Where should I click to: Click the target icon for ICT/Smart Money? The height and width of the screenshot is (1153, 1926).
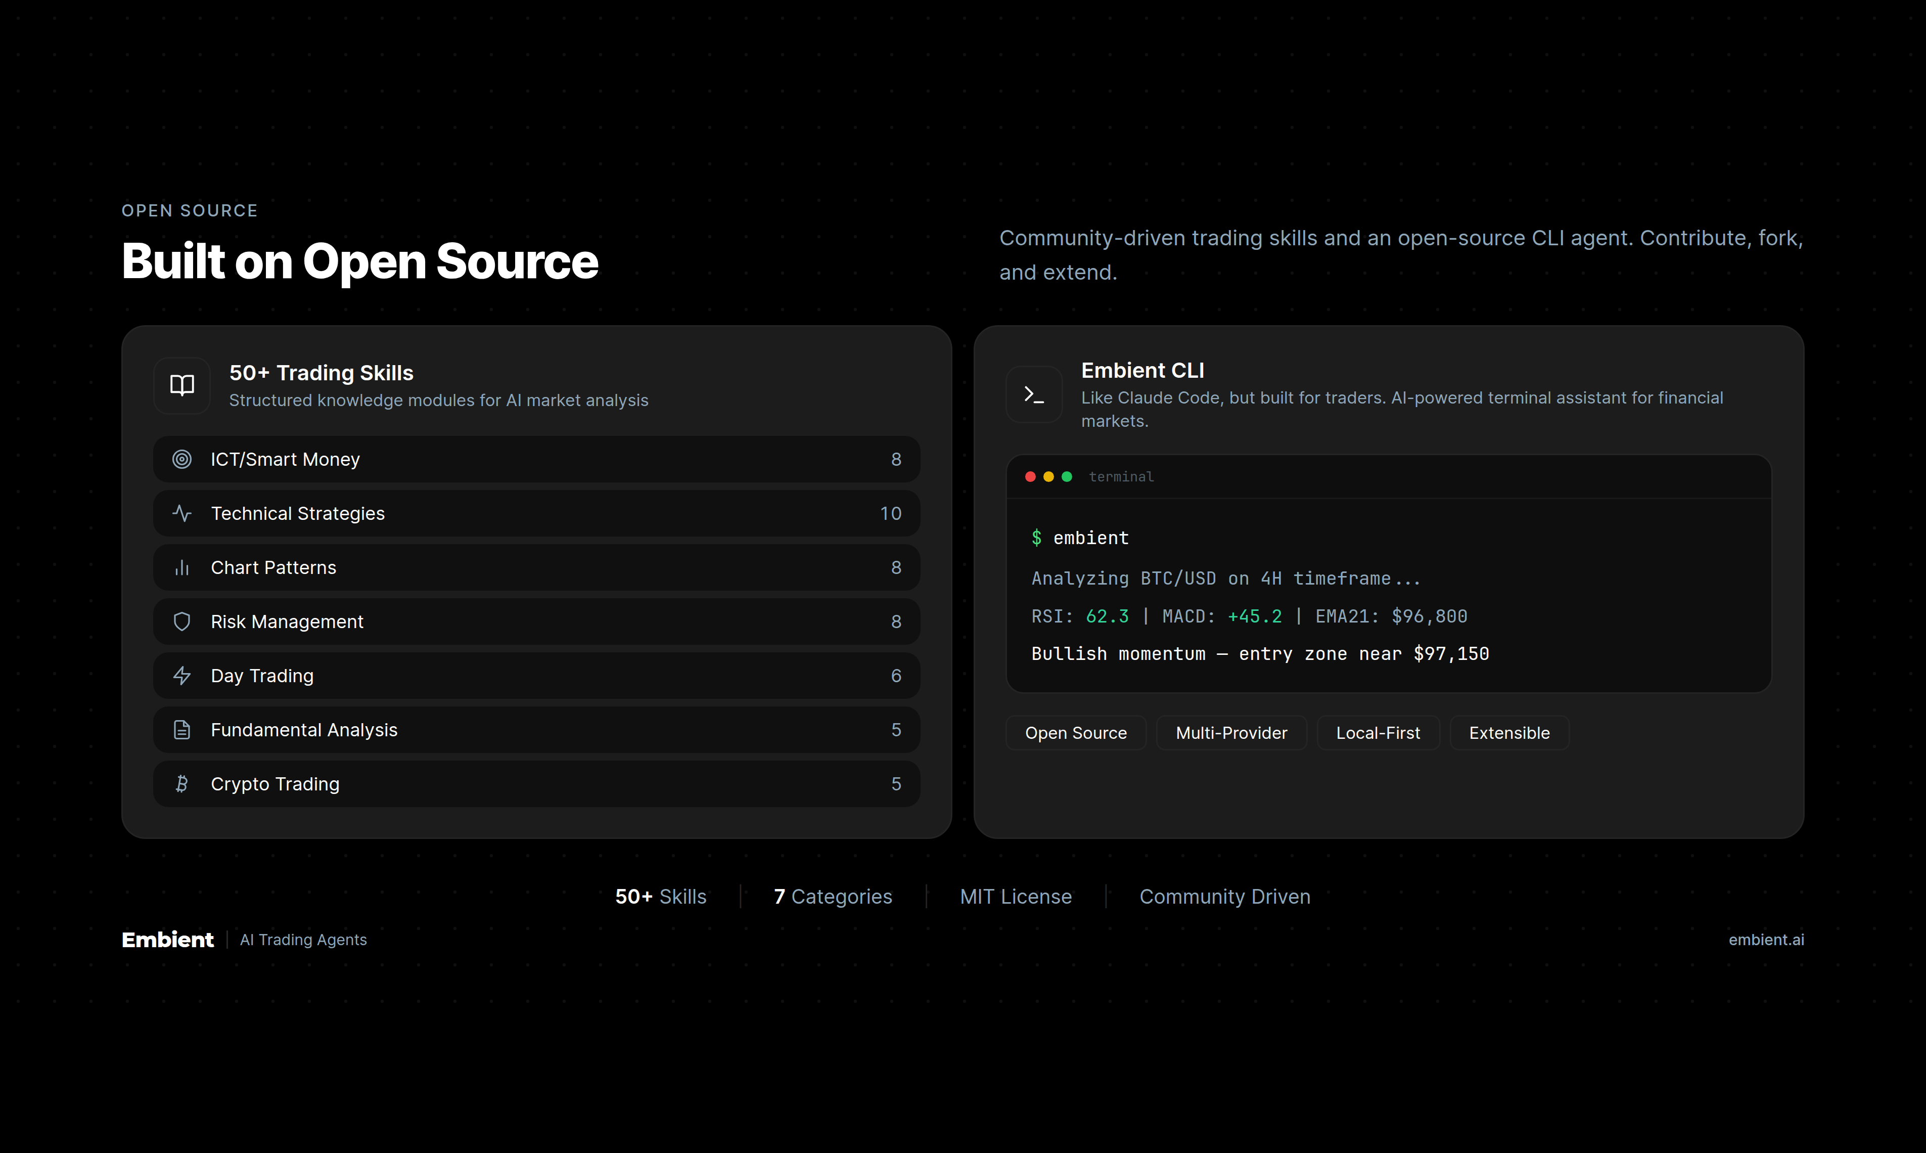181,459
